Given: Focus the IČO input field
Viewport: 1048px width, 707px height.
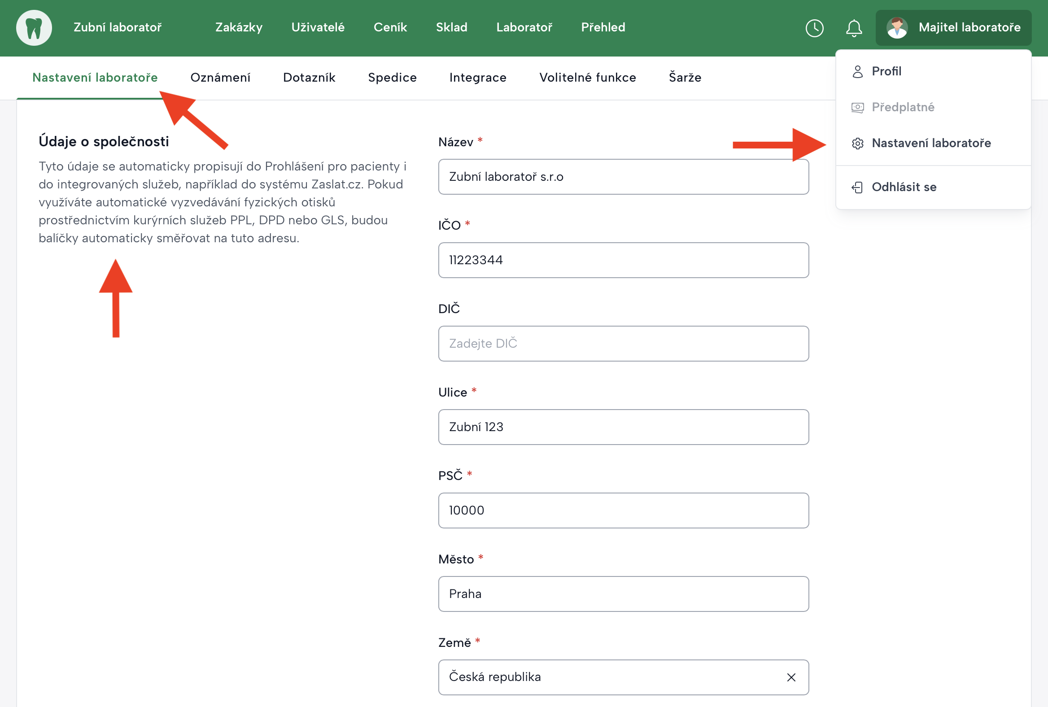Looking at the screenshot, I should click(623, 260).
